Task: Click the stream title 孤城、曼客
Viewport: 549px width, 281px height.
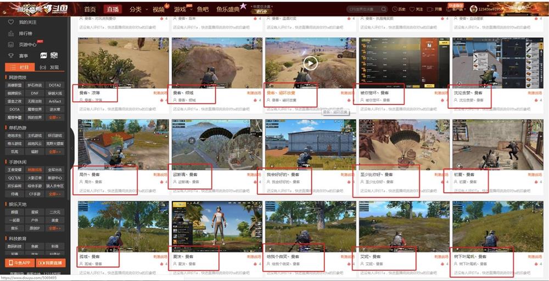Action: (90, 256)
